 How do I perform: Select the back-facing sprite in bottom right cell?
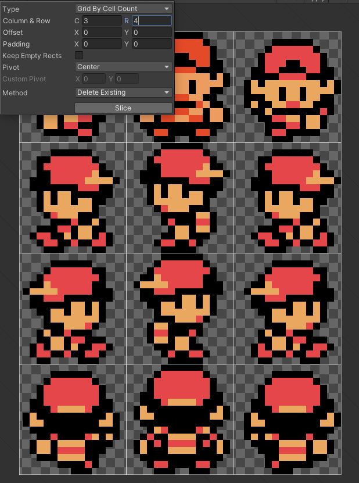click(293, 423)
